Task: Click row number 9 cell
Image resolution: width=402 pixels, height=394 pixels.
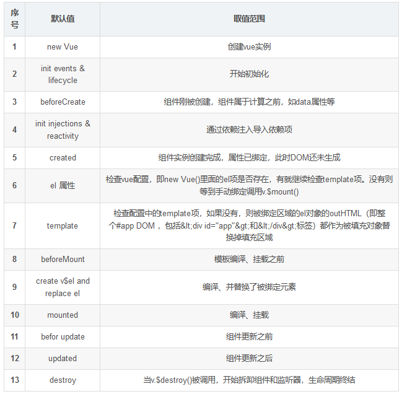Action: tap(15, 287)
